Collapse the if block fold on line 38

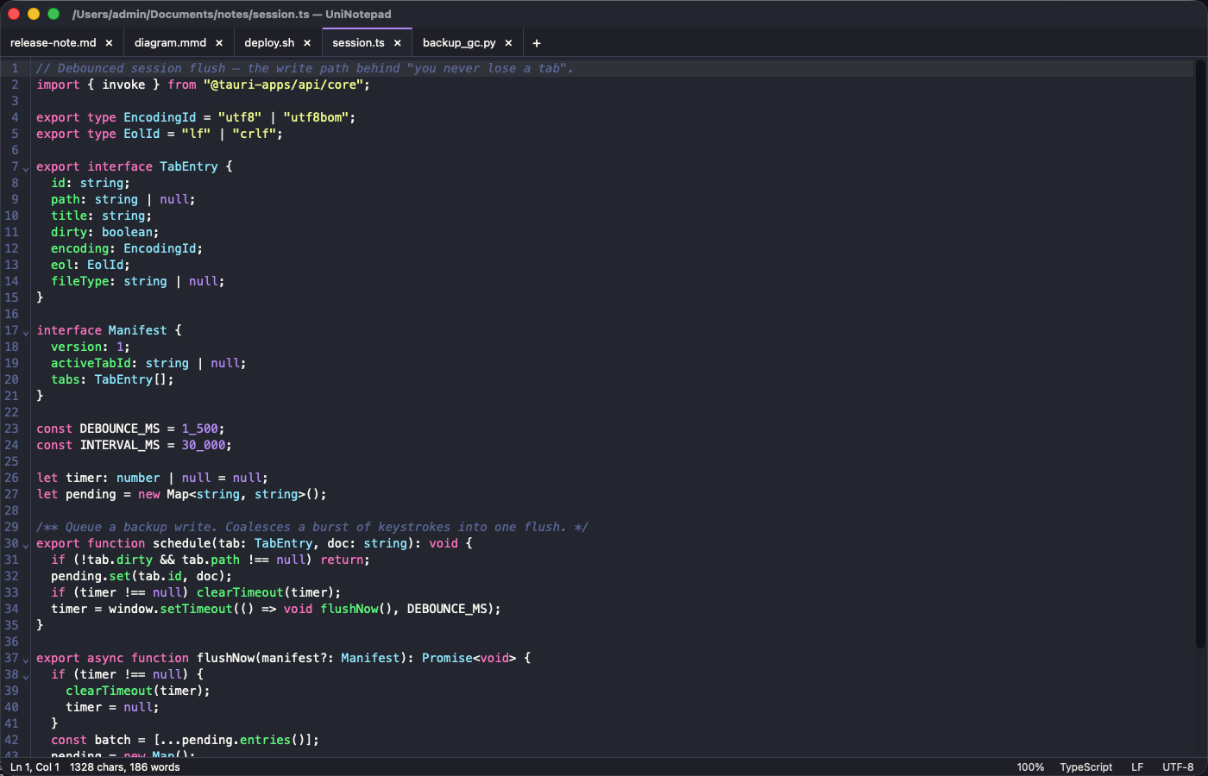26,676
